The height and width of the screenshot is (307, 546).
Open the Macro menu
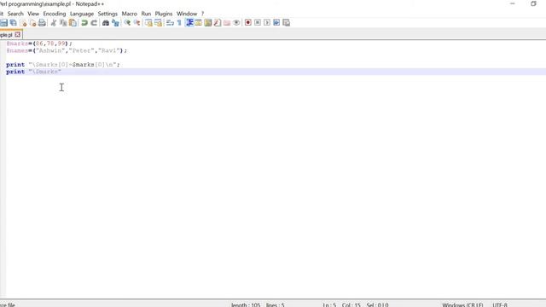pyautogui.click(x=129, y=14)
